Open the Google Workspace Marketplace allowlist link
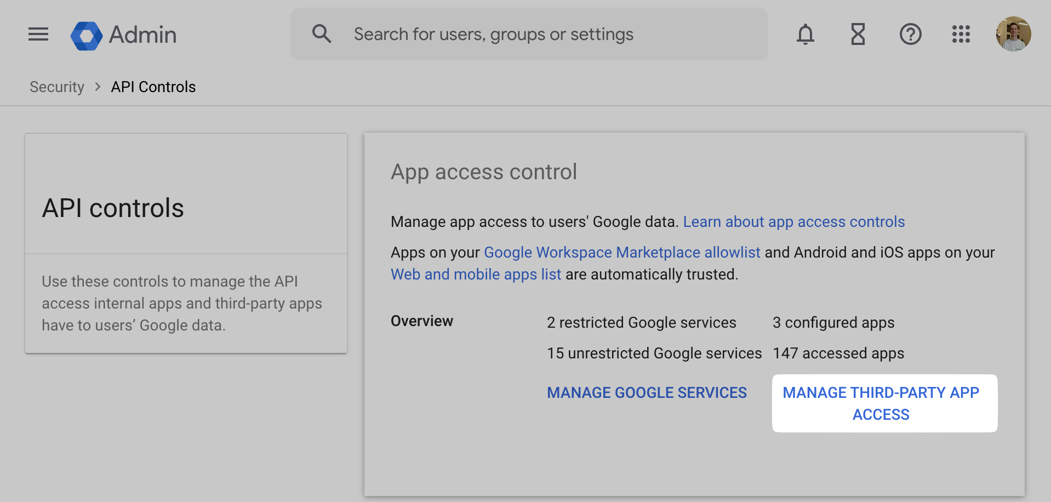This screenshot has width=1051, height=502. (622, 253)
